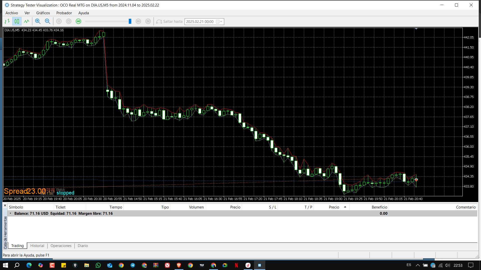This screenshot has height=270, width=481.
Task: Open File Explorer from the taskbar
Action: tap(87, 265)
